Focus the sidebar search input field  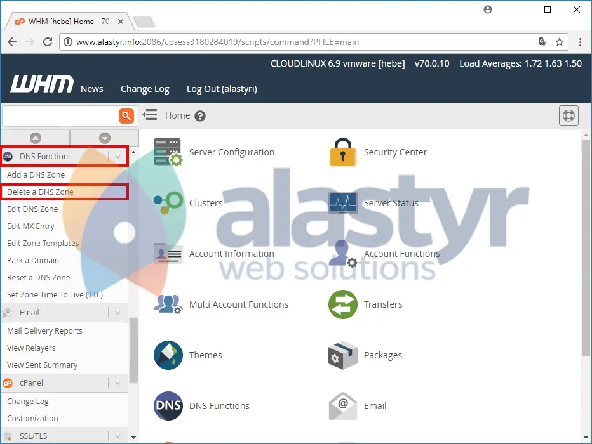tap(60, 115)
